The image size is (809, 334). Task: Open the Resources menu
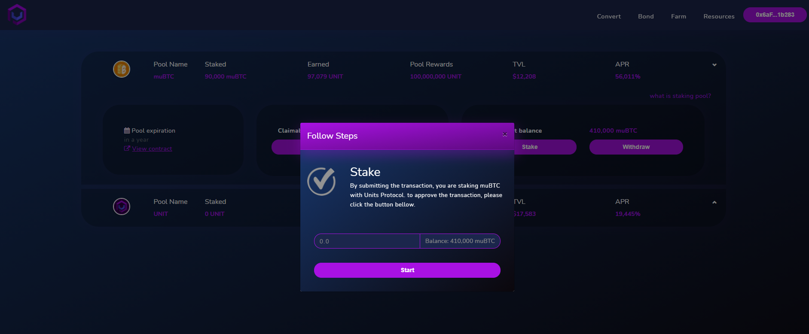pyautogui.click(x=719, y=16)
